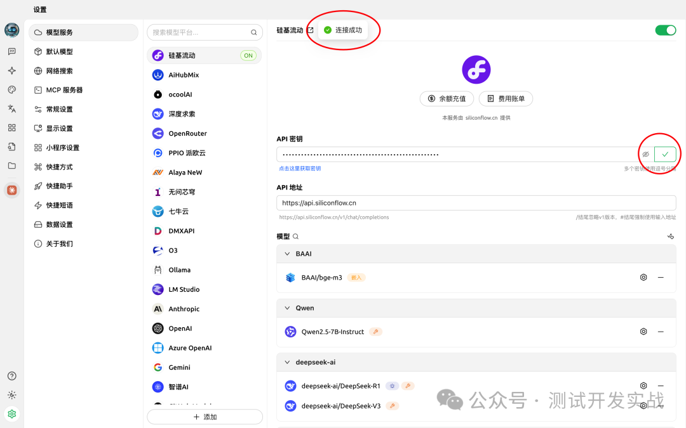The width and height of the screenshot is (686, 428).
Task: Open the 点击这里获取密钥 link
Action: tap(299, 168)
